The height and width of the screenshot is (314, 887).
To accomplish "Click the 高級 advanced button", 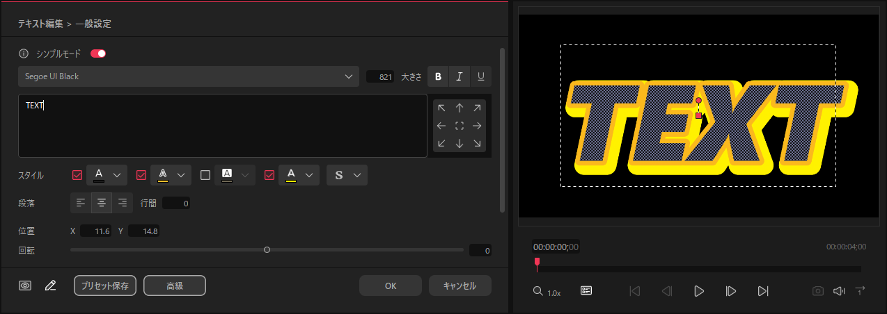I will tap(175, 286).
